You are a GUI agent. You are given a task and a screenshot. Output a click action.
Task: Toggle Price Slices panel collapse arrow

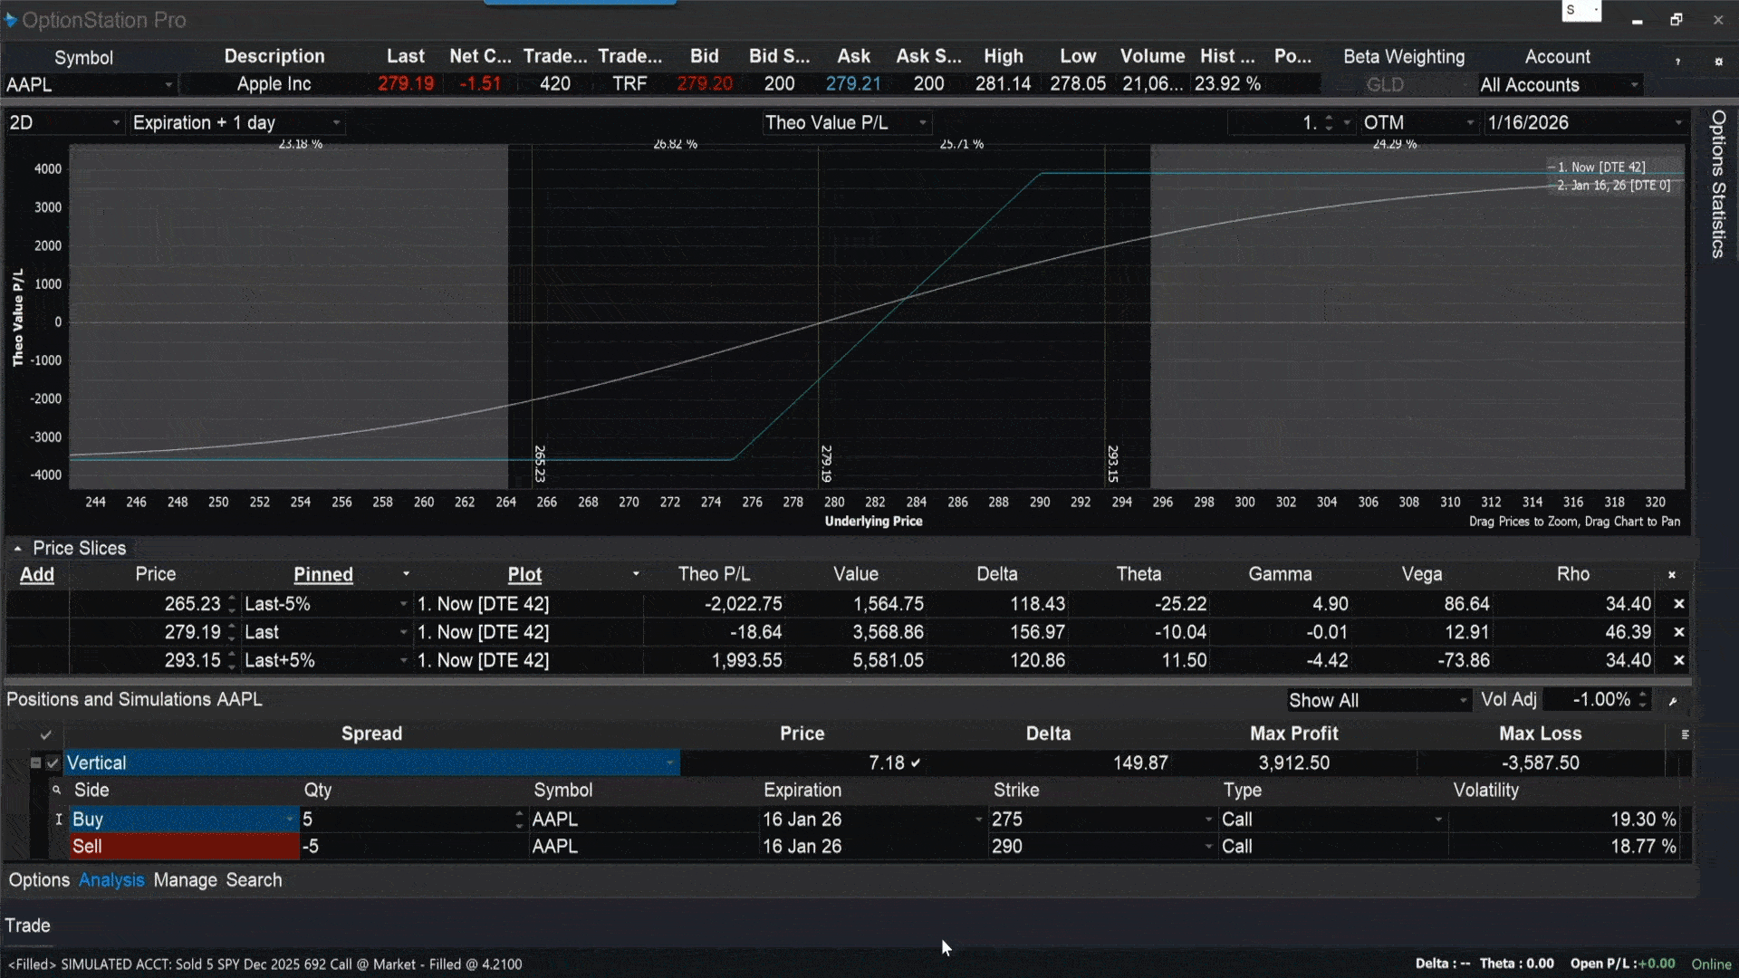[17, 549]
